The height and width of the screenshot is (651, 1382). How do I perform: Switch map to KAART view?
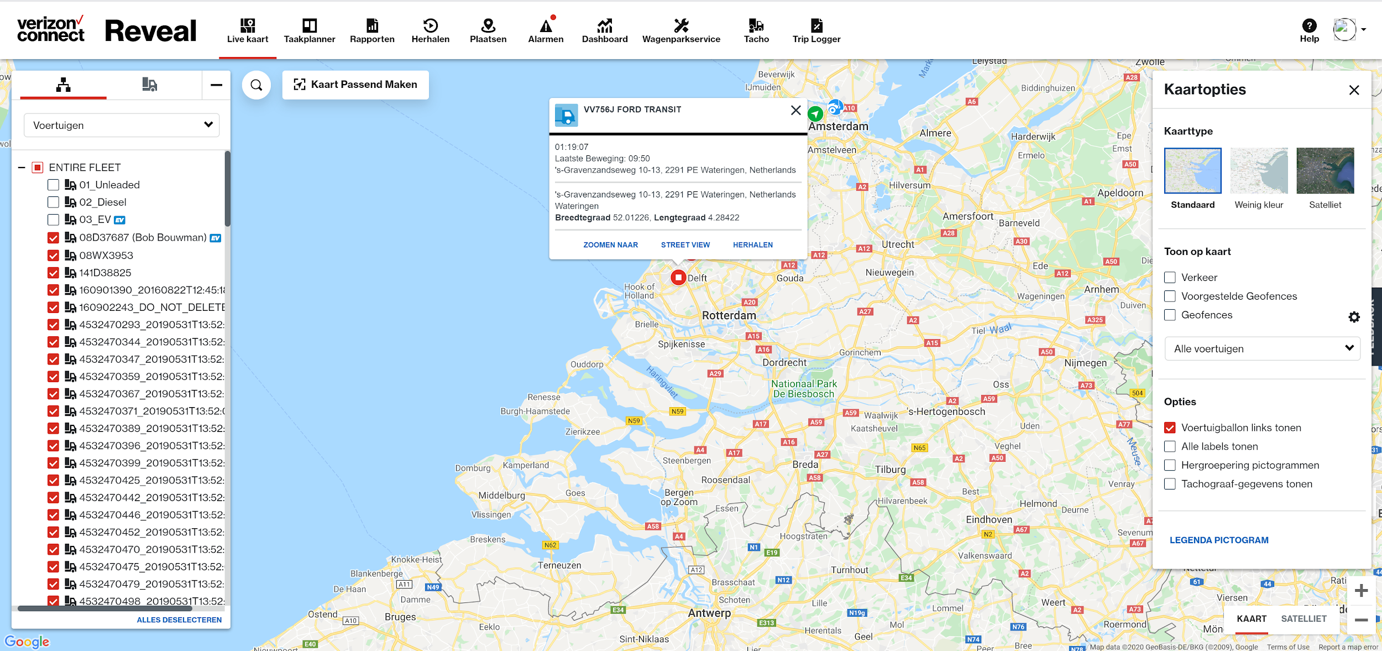1252,619
